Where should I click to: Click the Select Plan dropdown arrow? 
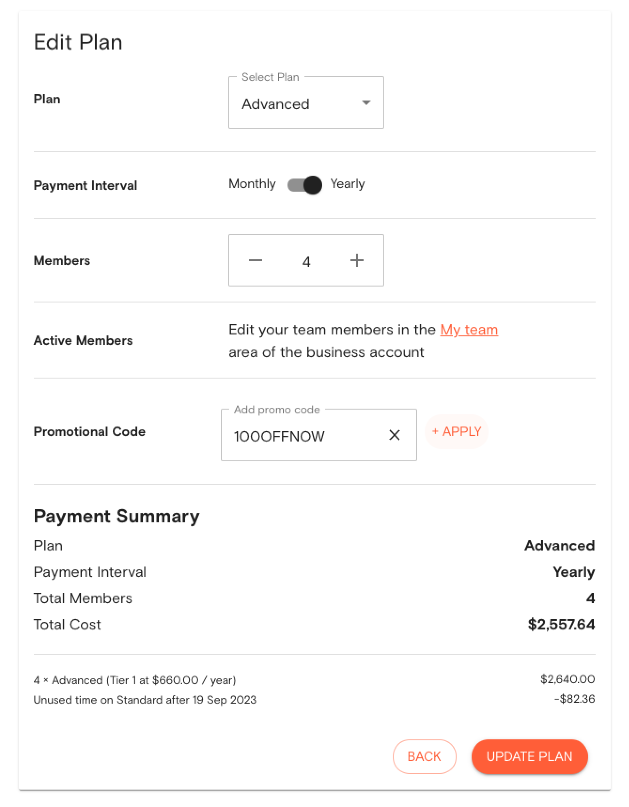366,103
